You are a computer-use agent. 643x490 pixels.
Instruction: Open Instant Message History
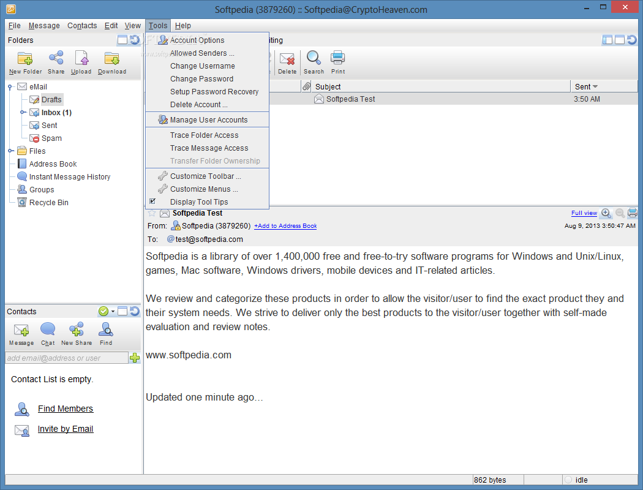pos(69,177)
